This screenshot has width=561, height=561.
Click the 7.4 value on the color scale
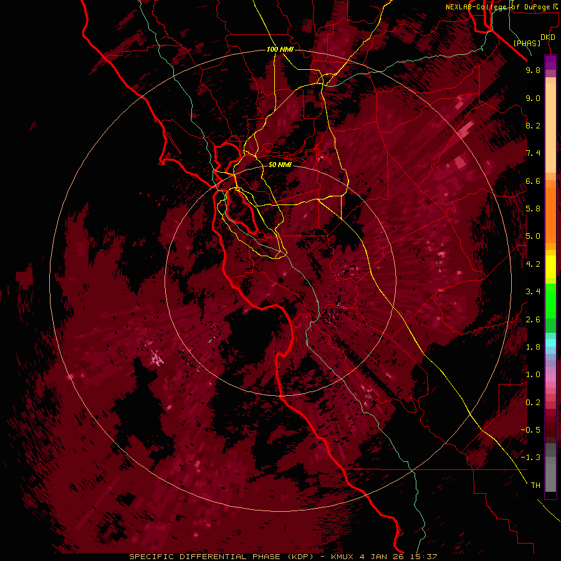coord(533,153)
